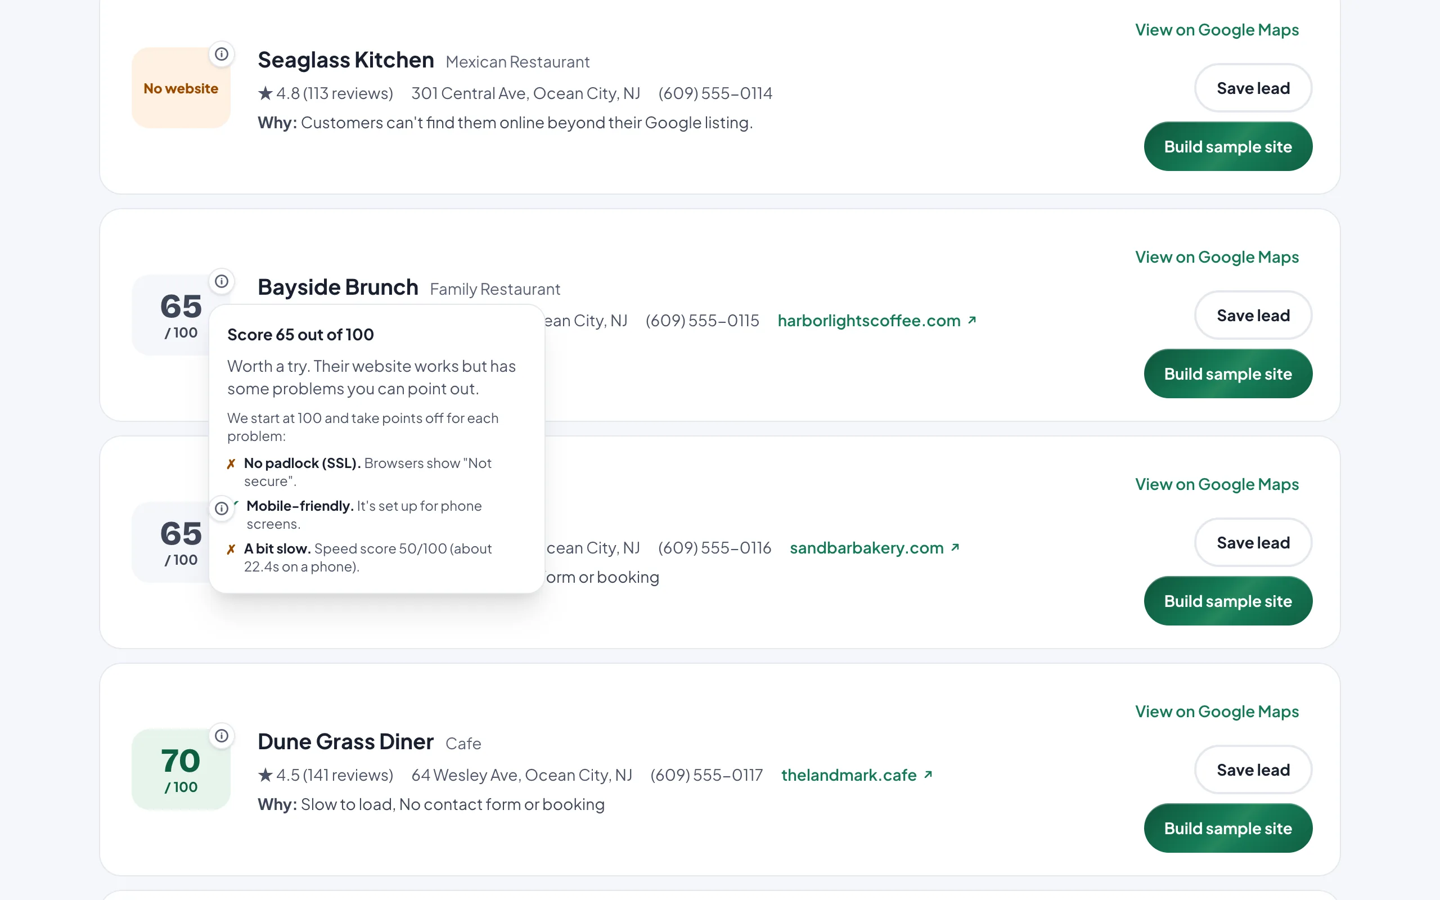Click phone number (609) 555-0117
1440x900 pixels.
[706, 775]
